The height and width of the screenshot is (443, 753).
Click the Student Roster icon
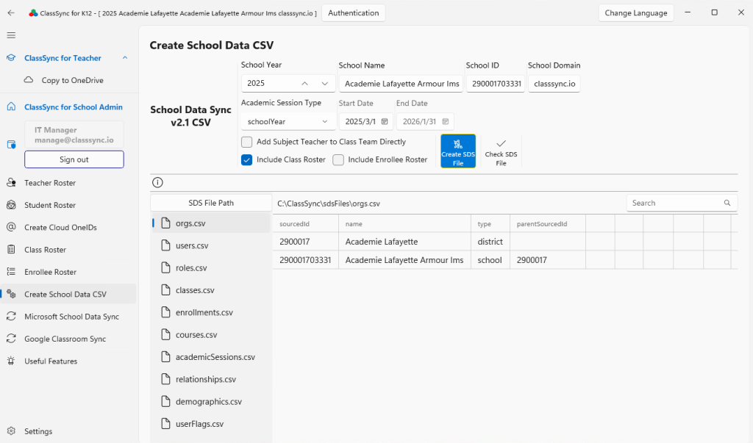(x=11, y=205)
